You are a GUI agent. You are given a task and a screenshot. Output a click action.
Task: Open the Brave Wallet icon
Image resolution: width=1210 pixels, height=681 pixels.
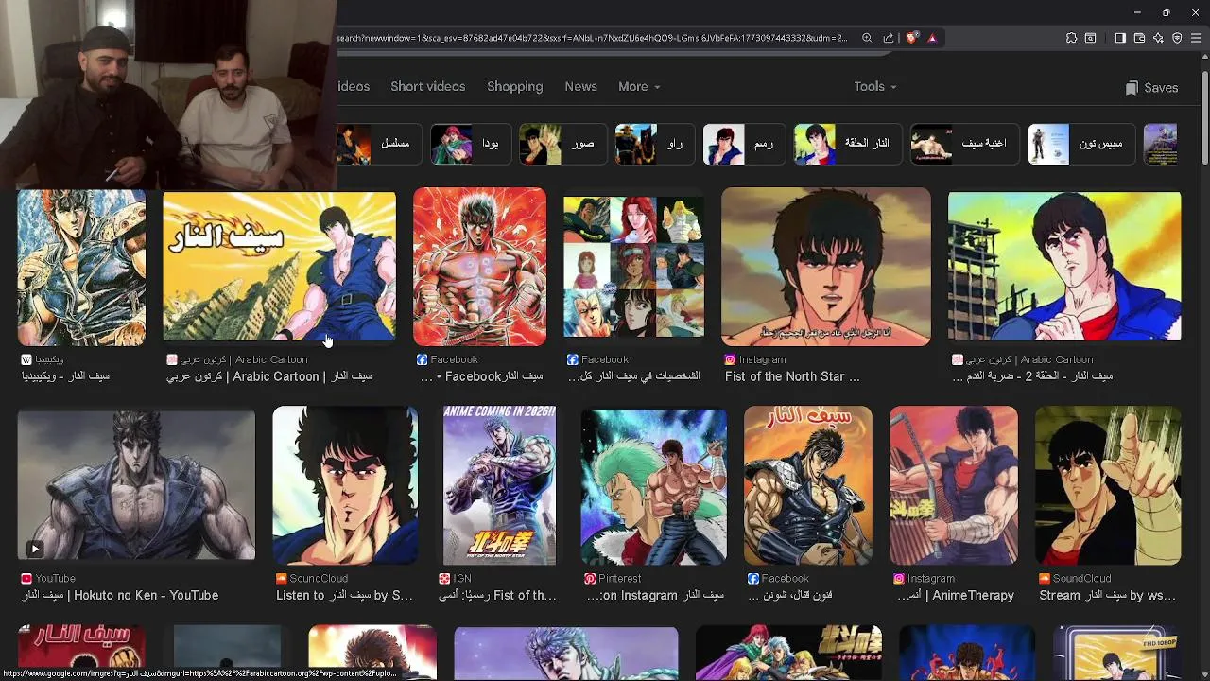[1139, 38]
